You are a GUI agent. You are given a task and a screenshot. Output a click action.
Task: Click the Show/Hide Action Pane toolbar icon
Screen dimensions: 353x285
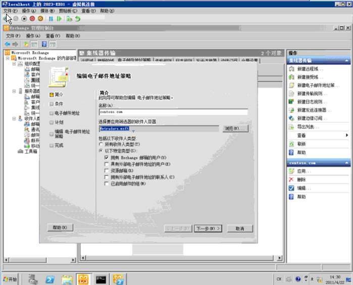(x=53, y=44)
